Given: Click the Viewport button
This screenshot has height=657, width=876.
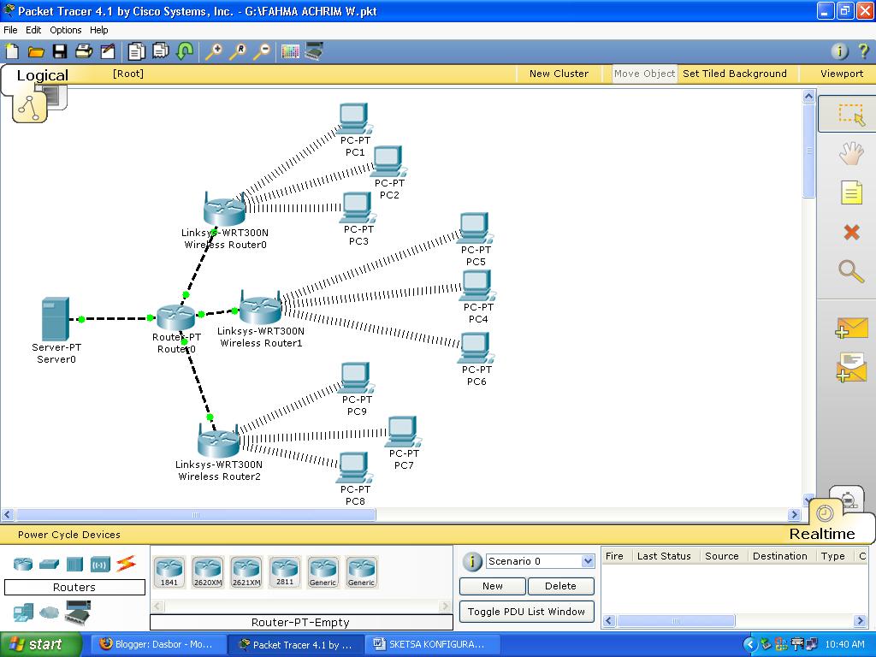Looking at the screenshot, I should (842, 74).
